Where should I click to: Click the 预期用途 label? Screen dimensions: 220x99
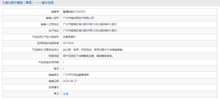pyautogui.click(x=54, y=56)
